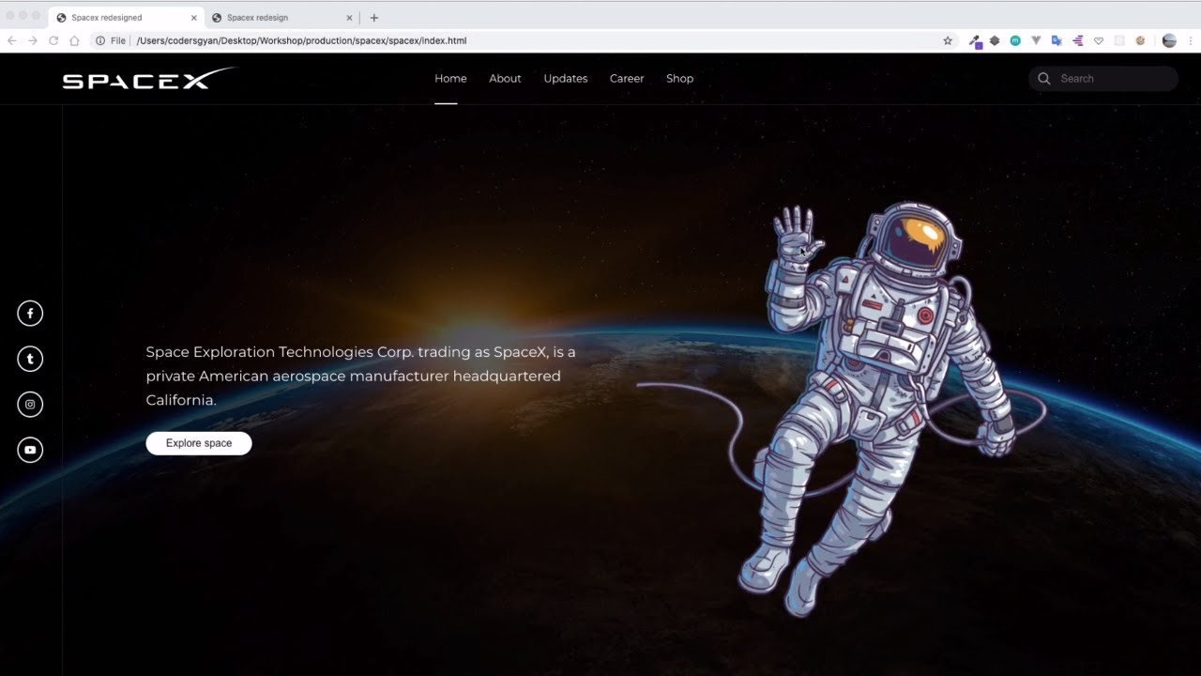Open the color picker eyedropper extension
Image resolution: width=1201 pixels, height=676 pixels.
(975, 41)
